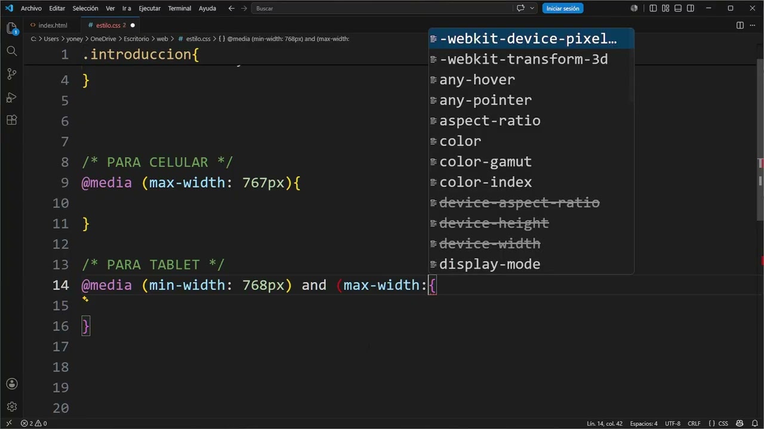Expand the Copilot chat dropdown arrow
This screenshot has width=764, height=429.
(532, 8)
